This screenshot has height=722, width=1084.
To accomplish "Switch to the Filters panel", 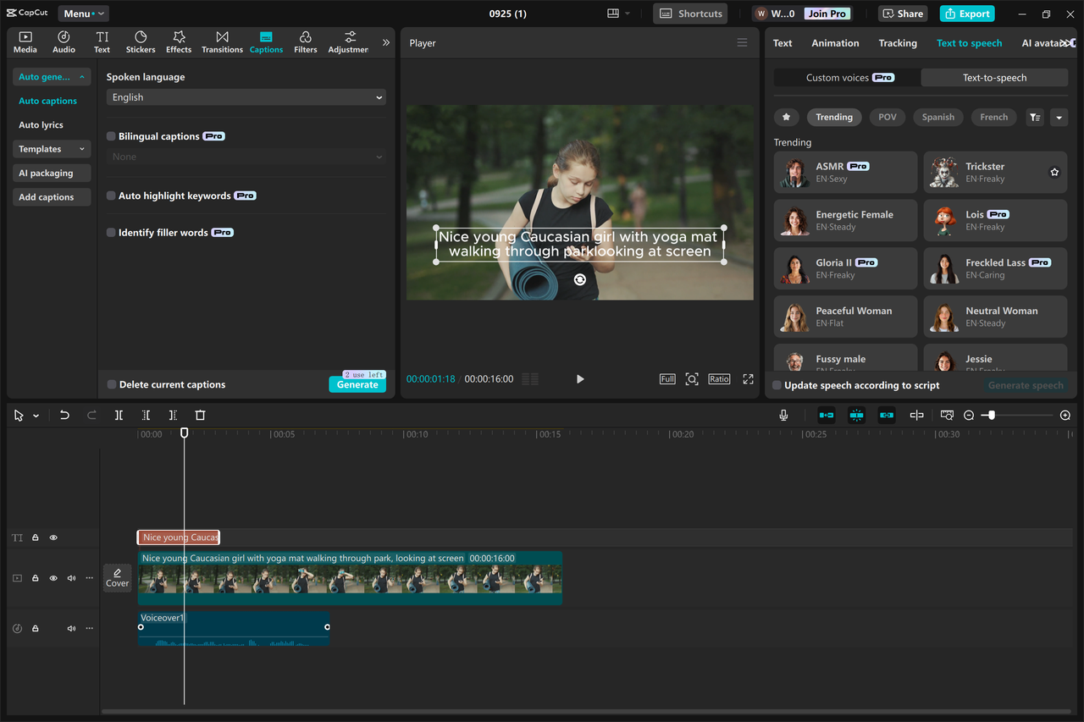I will (x=305, y=41).
